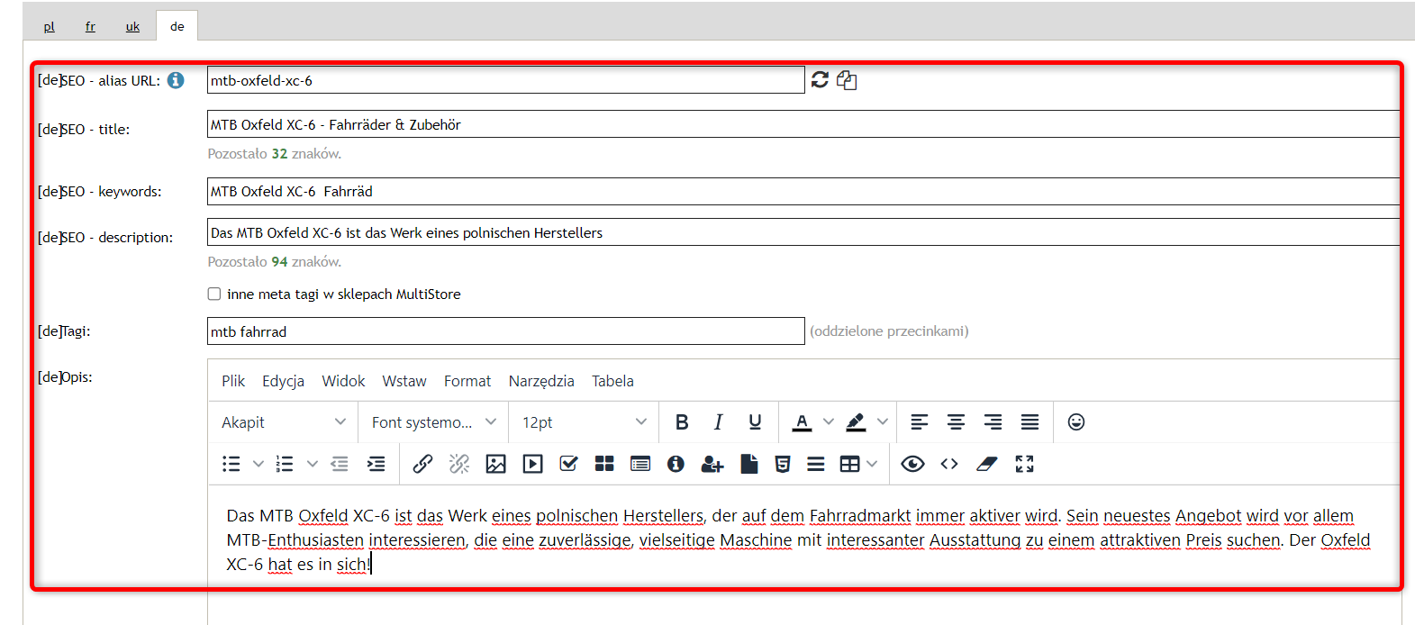Open the Narzędzia menu

pos(541,381)
